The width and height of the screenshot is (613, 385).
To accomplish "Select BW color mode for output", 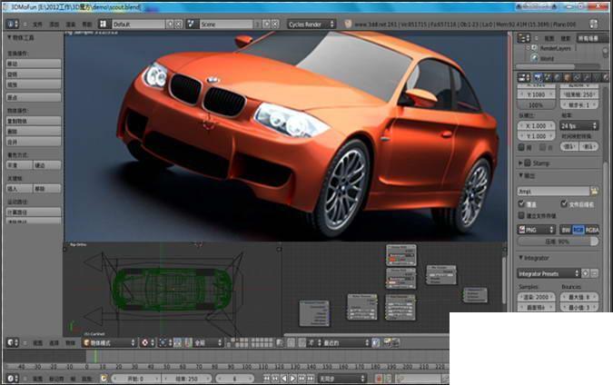I will [x=566, y=230].
